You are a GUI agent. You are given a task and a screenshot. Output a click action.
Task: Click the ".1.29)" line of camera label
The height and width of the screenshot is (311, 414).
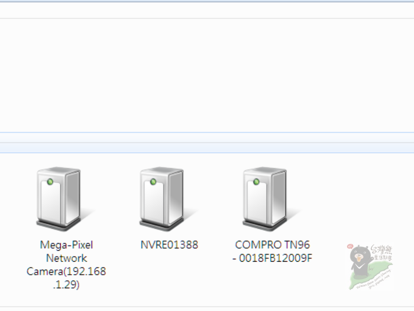point(66,285)
